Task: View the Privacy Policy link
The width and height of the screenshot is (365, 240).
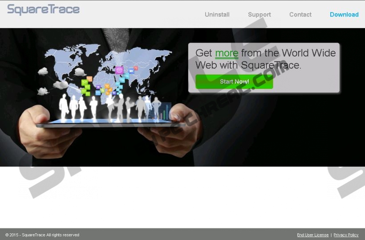Action: click(346, 235)
